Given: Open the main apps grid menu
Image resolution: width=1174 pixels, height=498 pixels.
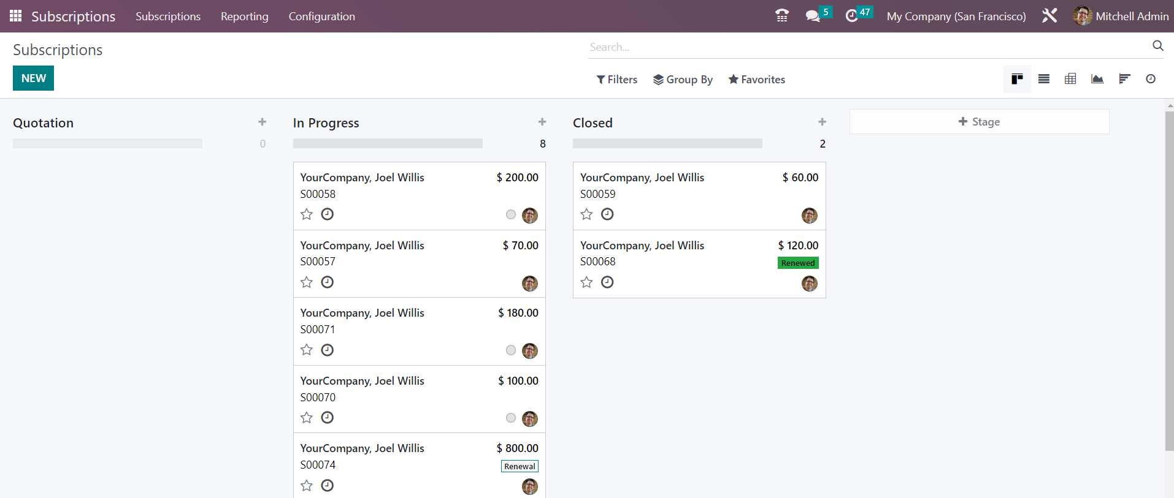Looking at the screenshot, I should click(x=16, y=16).
